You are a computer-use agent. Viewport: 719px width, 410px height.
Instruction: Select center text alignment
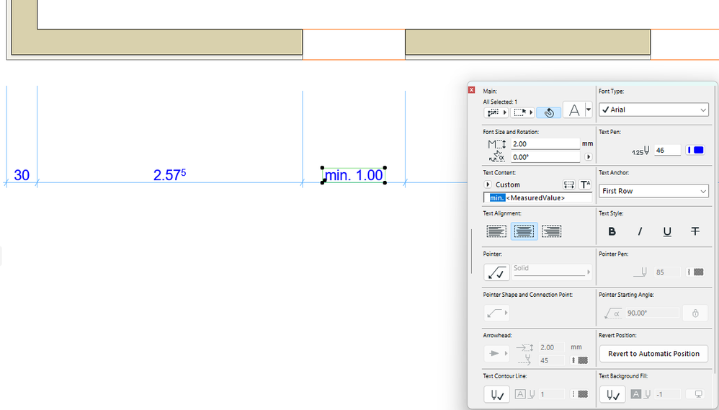524,231
